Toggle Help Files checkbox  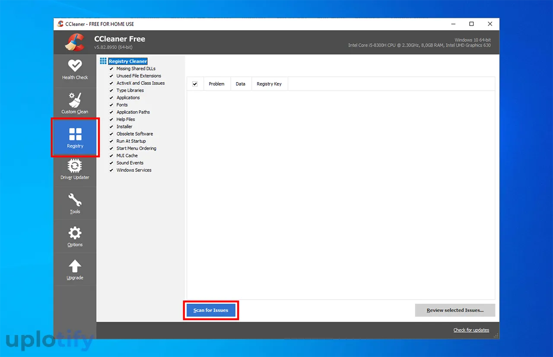click(x=111, y=119)
